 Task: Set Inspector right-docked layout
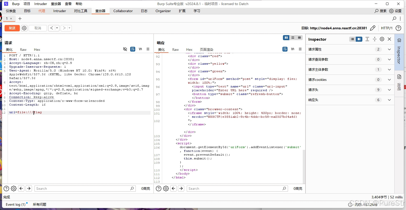(x=359, y=39)
